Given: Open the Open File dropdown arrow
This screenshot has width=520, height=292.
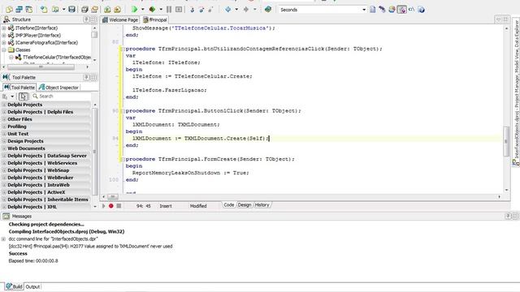Looking at the screenshot, I should (x=63, y=10).
